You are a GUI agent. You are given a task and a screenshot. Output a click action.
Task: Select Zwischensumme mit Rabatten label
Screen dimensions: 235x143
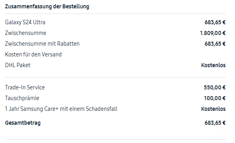(x=42, y=44)
